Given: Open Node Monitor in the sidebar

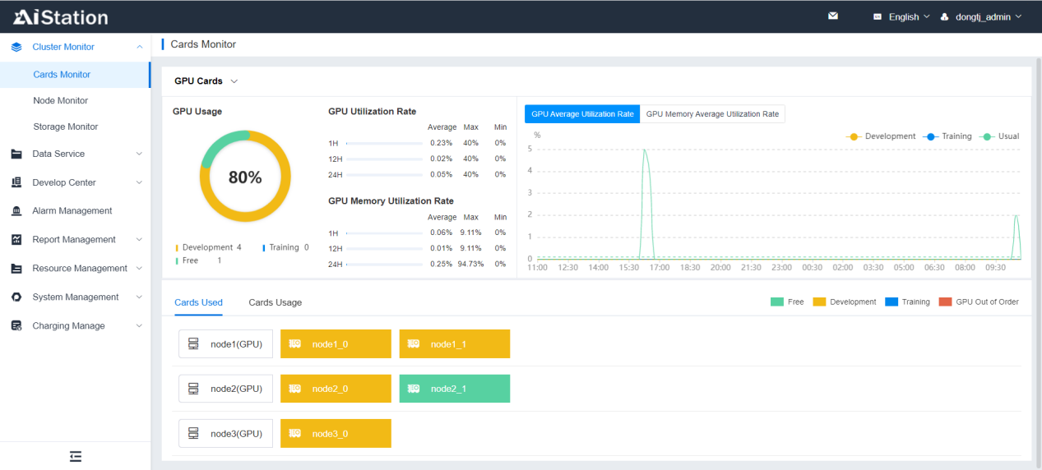Looking at the screenshot, I should click(60, 100).
